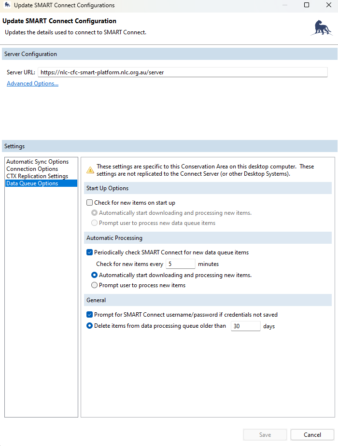Select Automatically start downloading under Automatic Processing
Viewport: 338px width, 446px height.
pos(95,275)
